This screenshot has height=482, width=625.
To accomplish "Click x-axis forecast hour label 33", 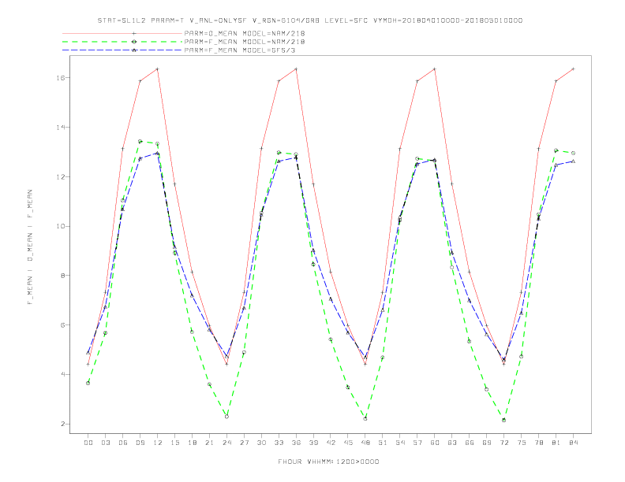I will click(x=279, y=443).
